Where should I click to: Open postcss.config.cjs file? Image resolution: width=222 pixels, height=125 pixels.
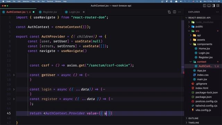point(206,101)
